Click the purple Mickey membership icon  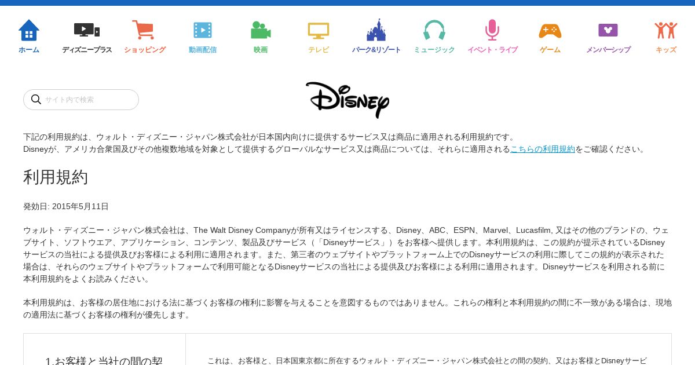point(608,30)
